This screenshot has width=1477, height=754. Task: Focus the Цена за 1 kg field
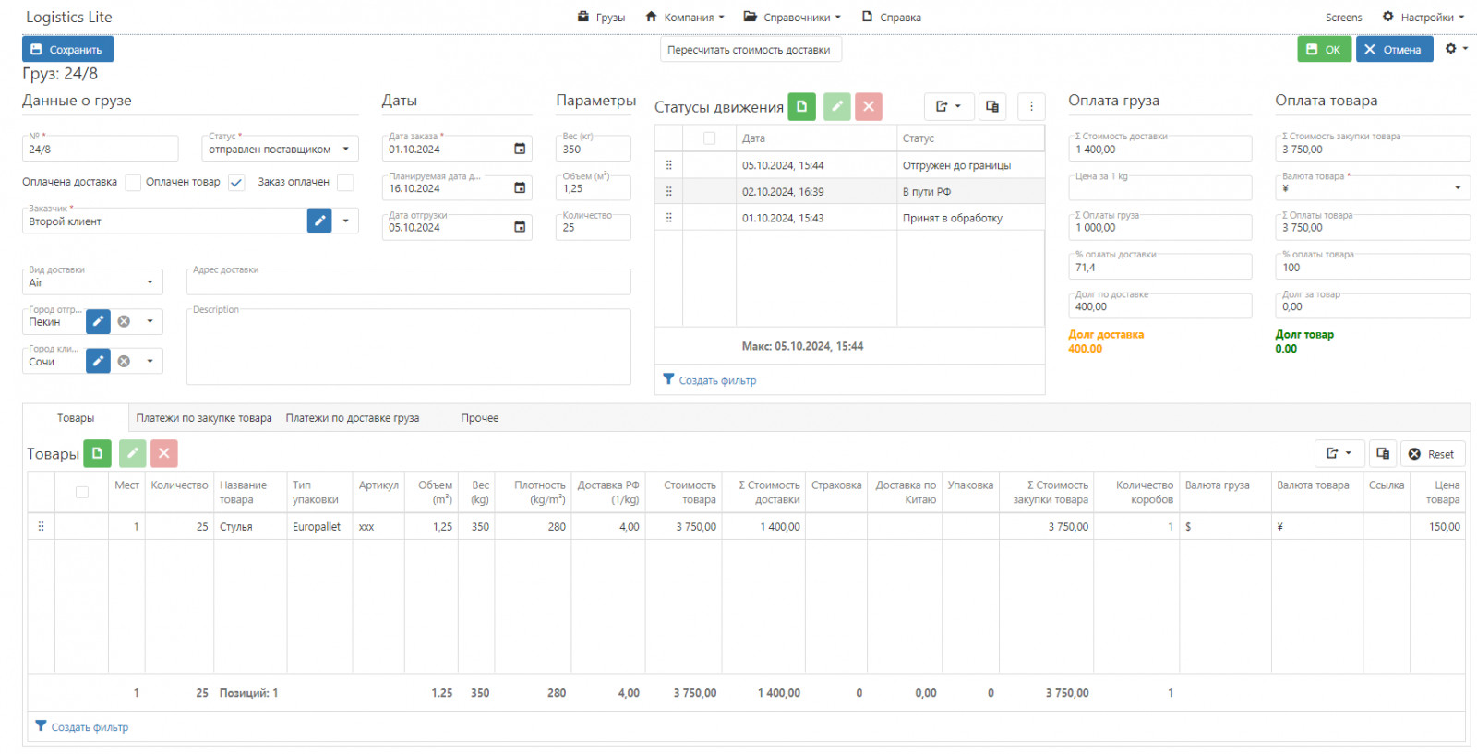(1159, 187)
